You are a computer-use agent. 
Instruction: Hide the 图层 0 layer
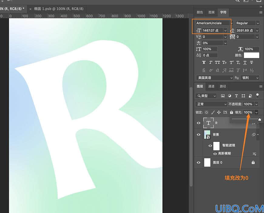click(x=198, y=163)
